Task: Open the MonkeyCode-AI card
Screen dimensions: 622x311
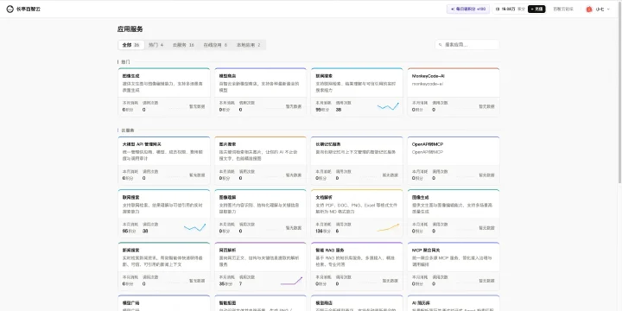Action: coord(454,92)
